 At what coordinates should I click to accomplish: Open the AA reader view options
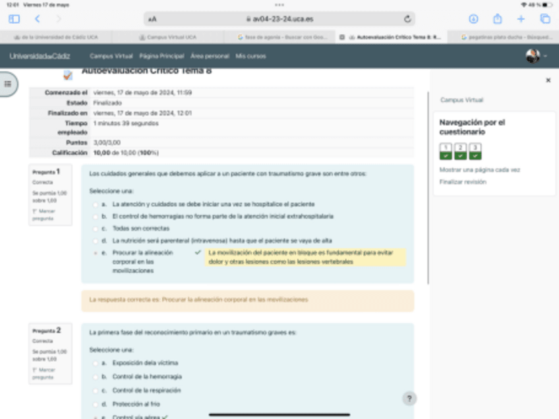click(152, 19)
